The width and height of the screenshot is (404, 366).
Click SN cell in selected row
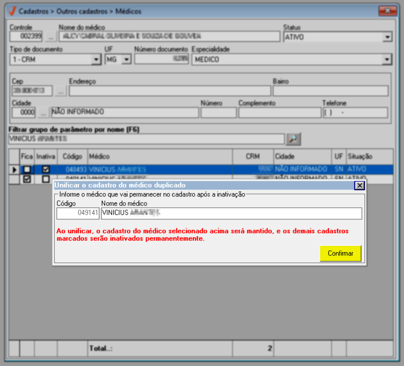pyautogui.click(x=339, y=169)
